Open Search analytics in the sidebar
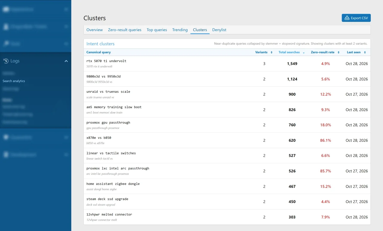Image resolution: width=383 pixels, height=231 pixels. tap(14, 81)
